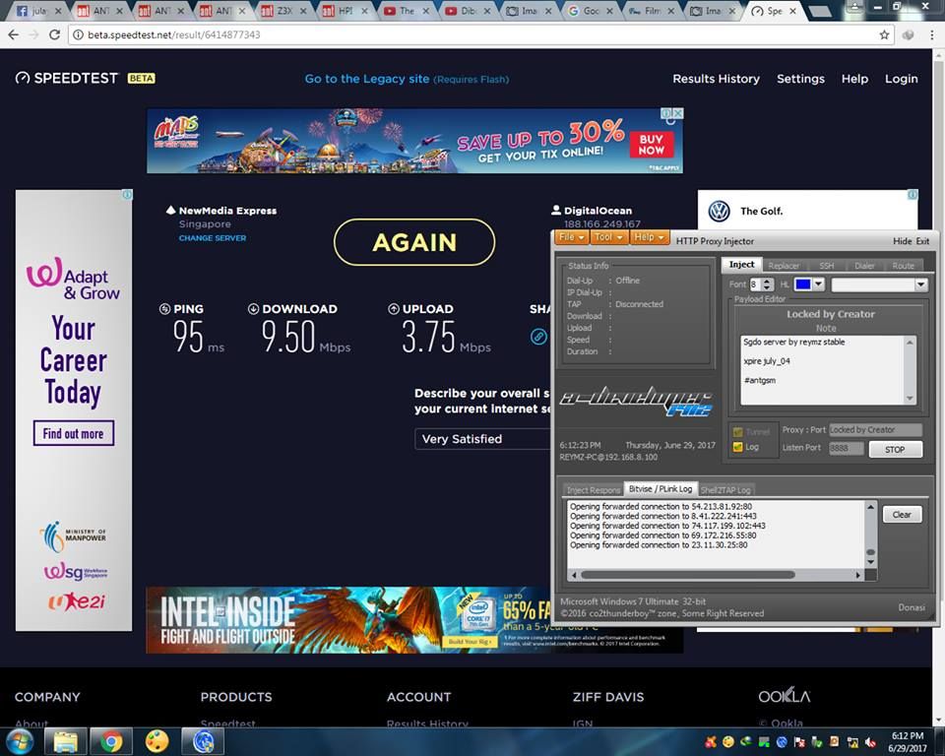Open the Chrome three-dot menu
The image size is (945, 756).
[932, 35]
